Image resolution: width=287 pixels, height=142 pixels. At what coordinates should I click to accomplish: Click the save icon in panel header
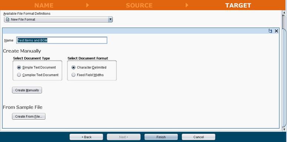[x=270, y=31]
